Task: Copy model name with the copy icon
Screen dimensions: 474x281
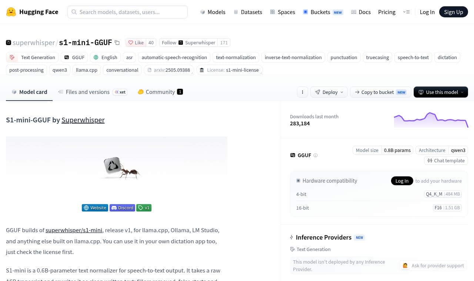Action: pos(117,43)
